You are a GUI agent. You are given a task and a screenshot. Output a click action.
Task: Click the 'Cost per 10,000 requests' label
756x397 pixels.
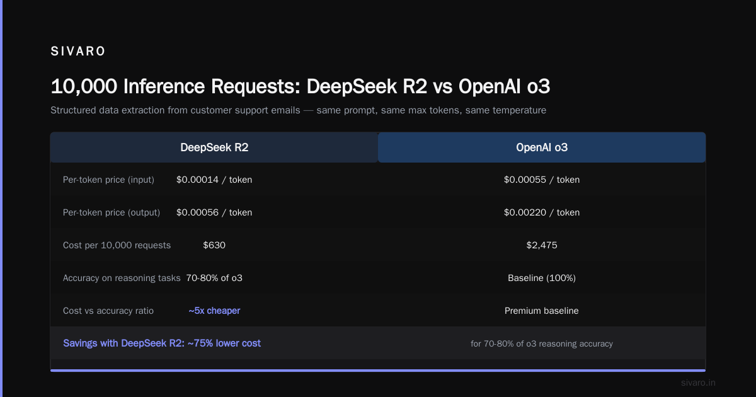click(117, 245)
